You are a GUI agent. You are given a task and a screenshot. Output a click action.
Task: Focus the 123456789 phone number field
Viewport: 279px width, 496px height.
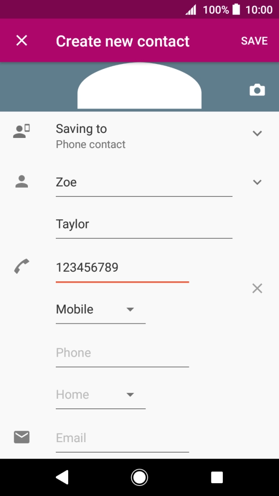point(122,268)
